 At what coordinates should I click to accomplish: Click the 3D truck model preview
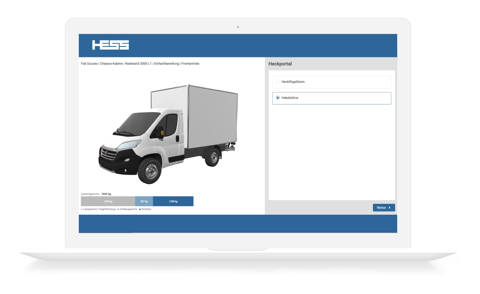168,134
